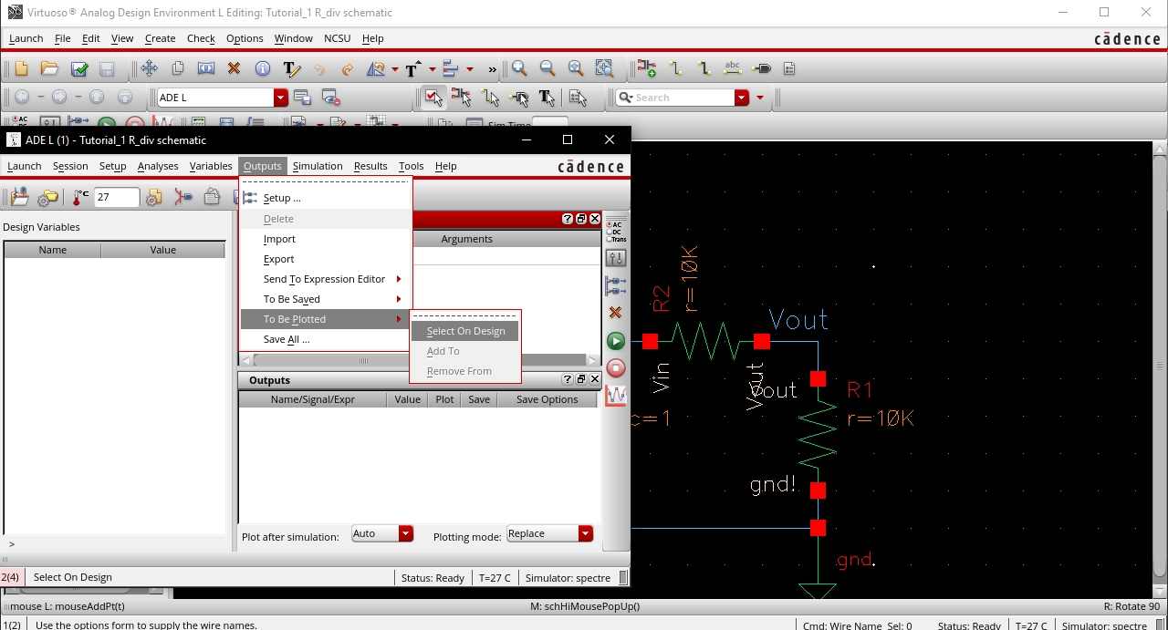Click the Stretch/Move arrows icon

coord(149,69)
